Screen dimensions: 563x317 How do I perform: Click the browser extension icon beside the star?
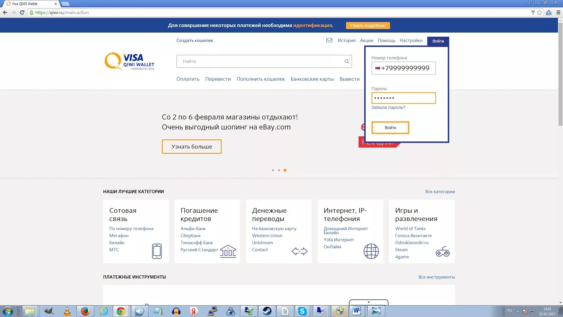(549, 12)
